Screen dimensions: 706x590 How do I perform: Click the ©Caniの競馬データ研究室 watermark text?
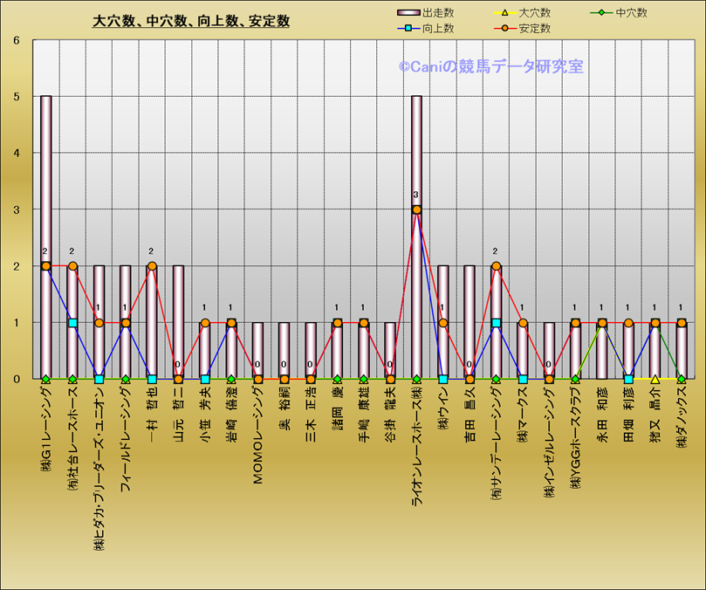coord(491,66)
